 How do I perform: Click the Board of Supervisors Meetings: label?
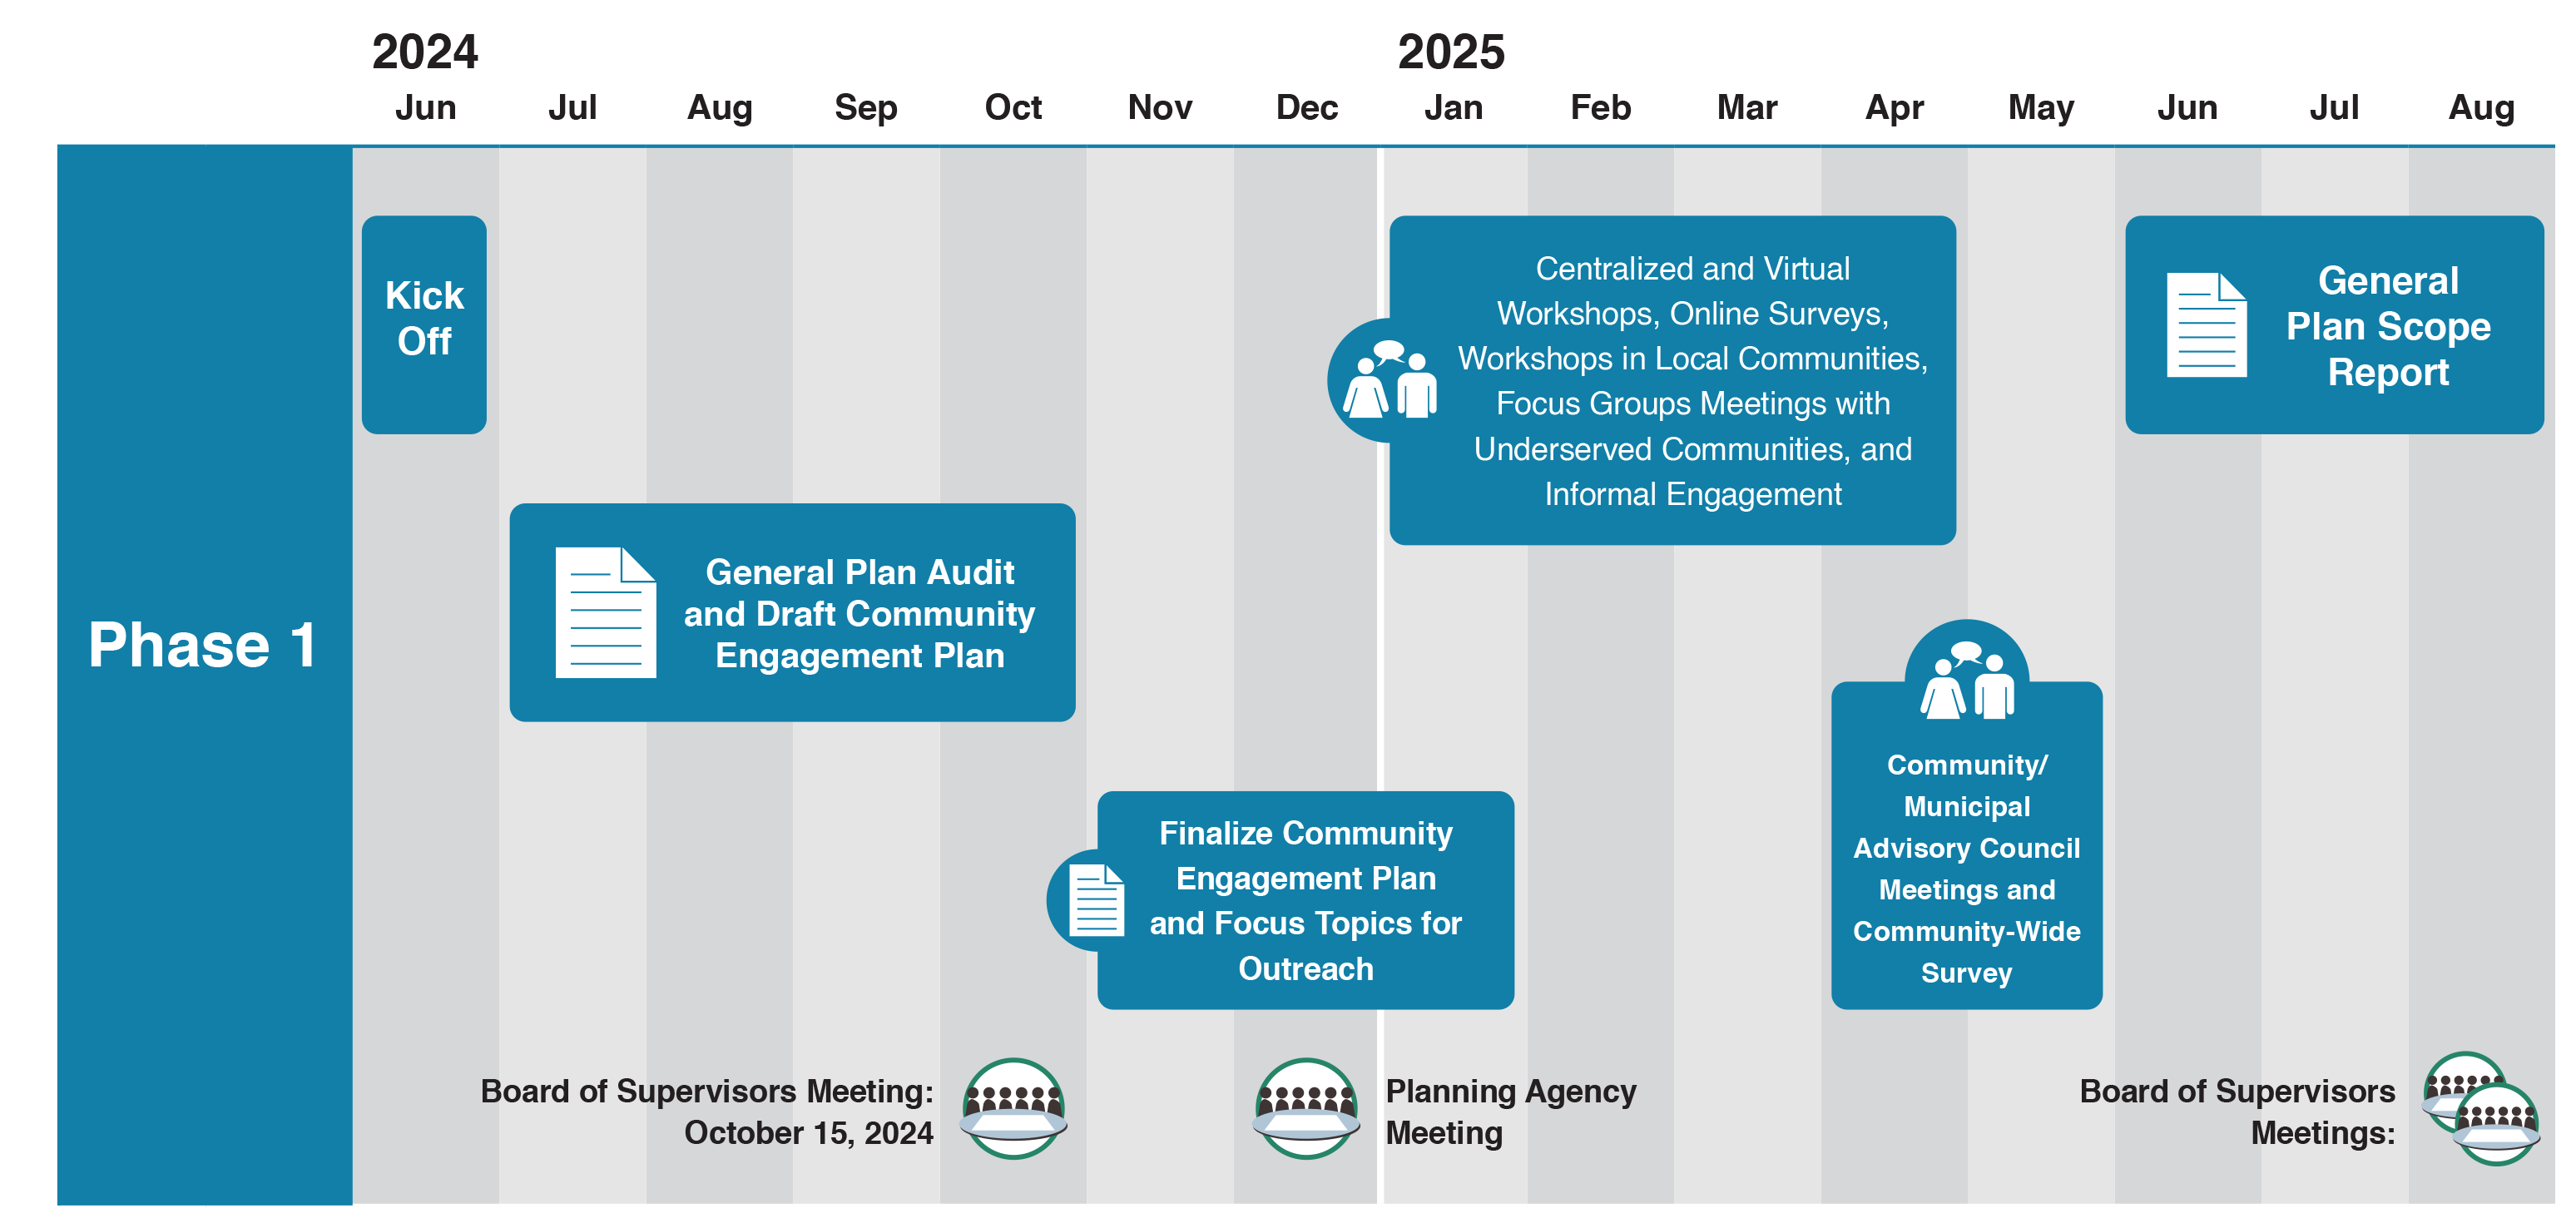pos(2238,1112)
